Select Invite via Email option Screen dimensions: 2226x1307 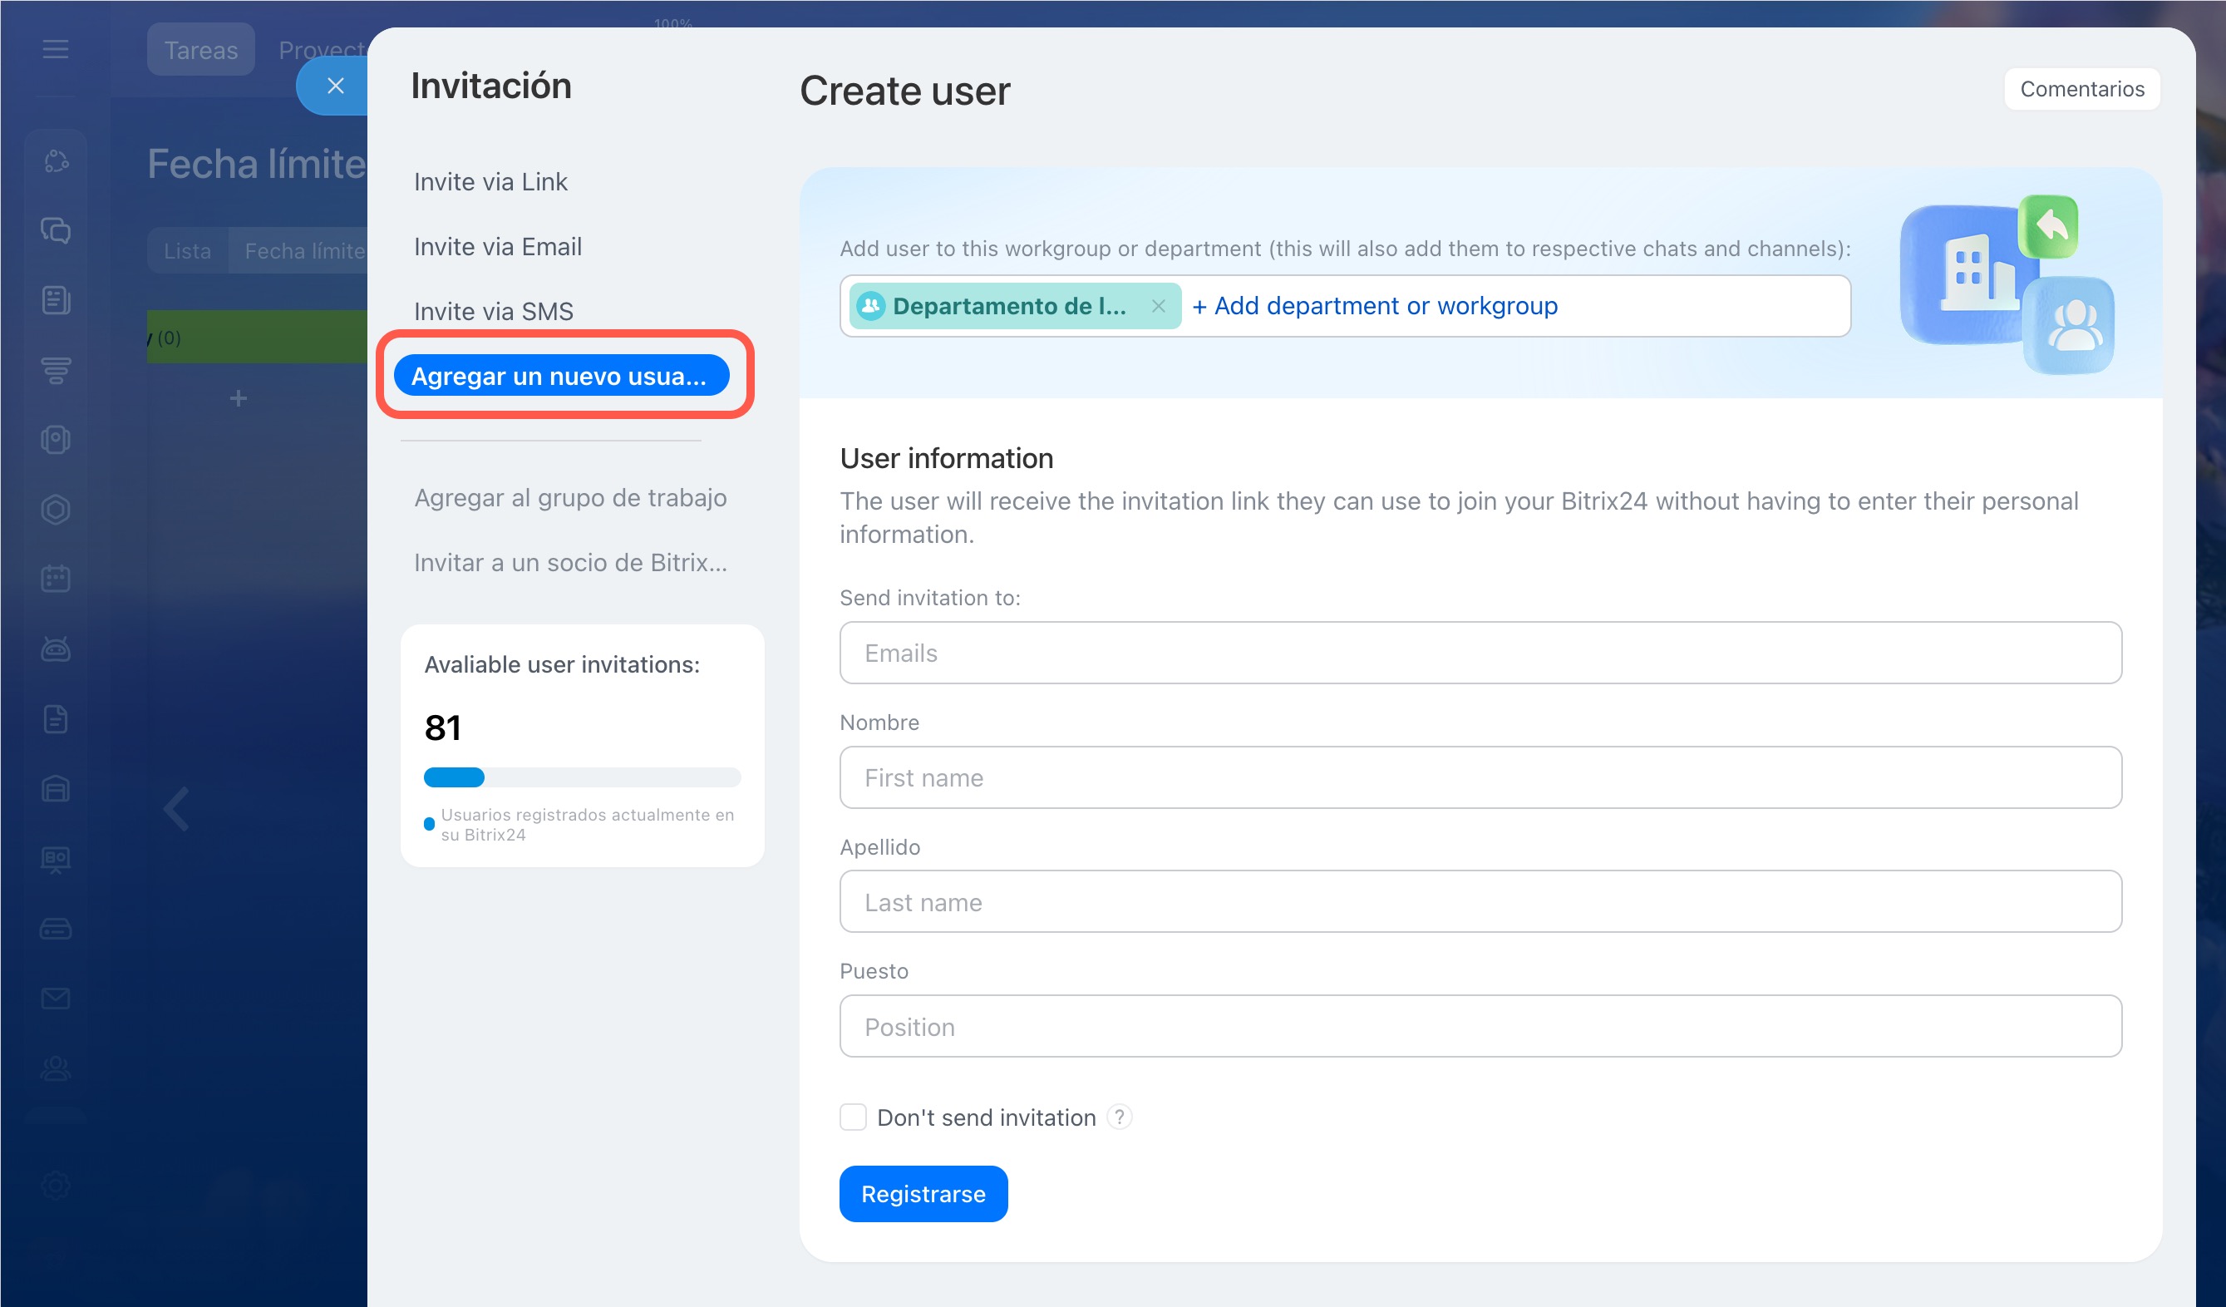497,247
